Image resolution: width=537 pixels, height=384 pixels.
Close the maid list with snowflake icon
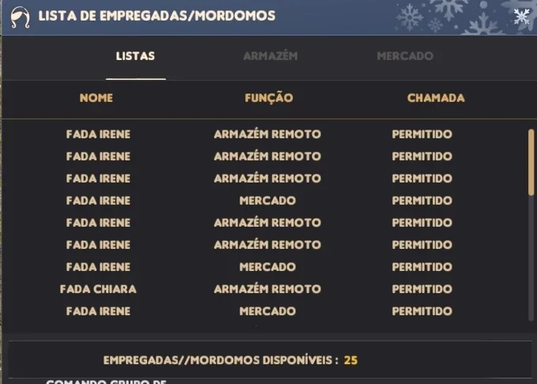(x=522, y=17)
